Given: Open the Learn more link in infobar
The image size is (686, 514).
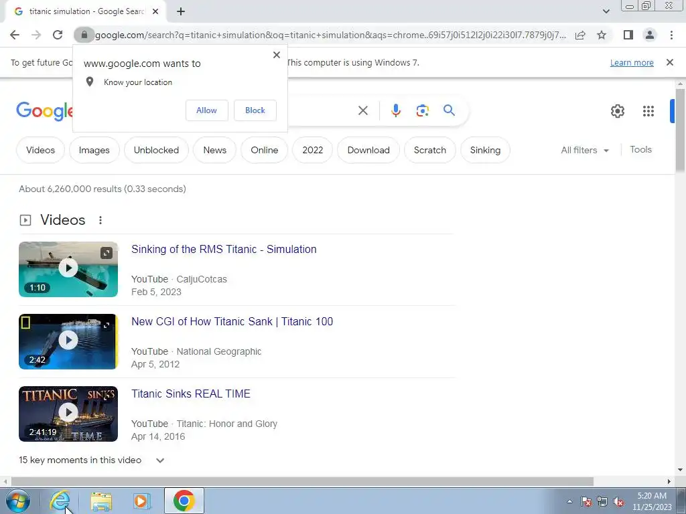Looking at the screenshot, I should 632,62.
